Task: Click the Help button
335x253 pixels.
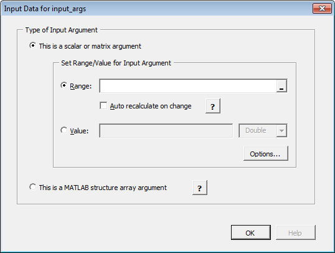Action: [x=296, y=232]
